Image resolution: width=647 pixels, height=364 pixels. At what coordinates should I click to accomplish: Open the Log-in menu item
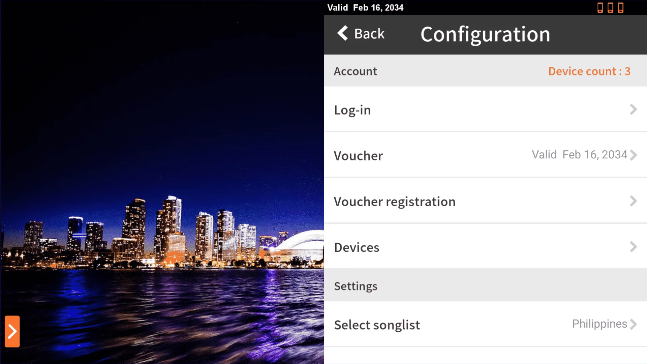click(486, 109)
